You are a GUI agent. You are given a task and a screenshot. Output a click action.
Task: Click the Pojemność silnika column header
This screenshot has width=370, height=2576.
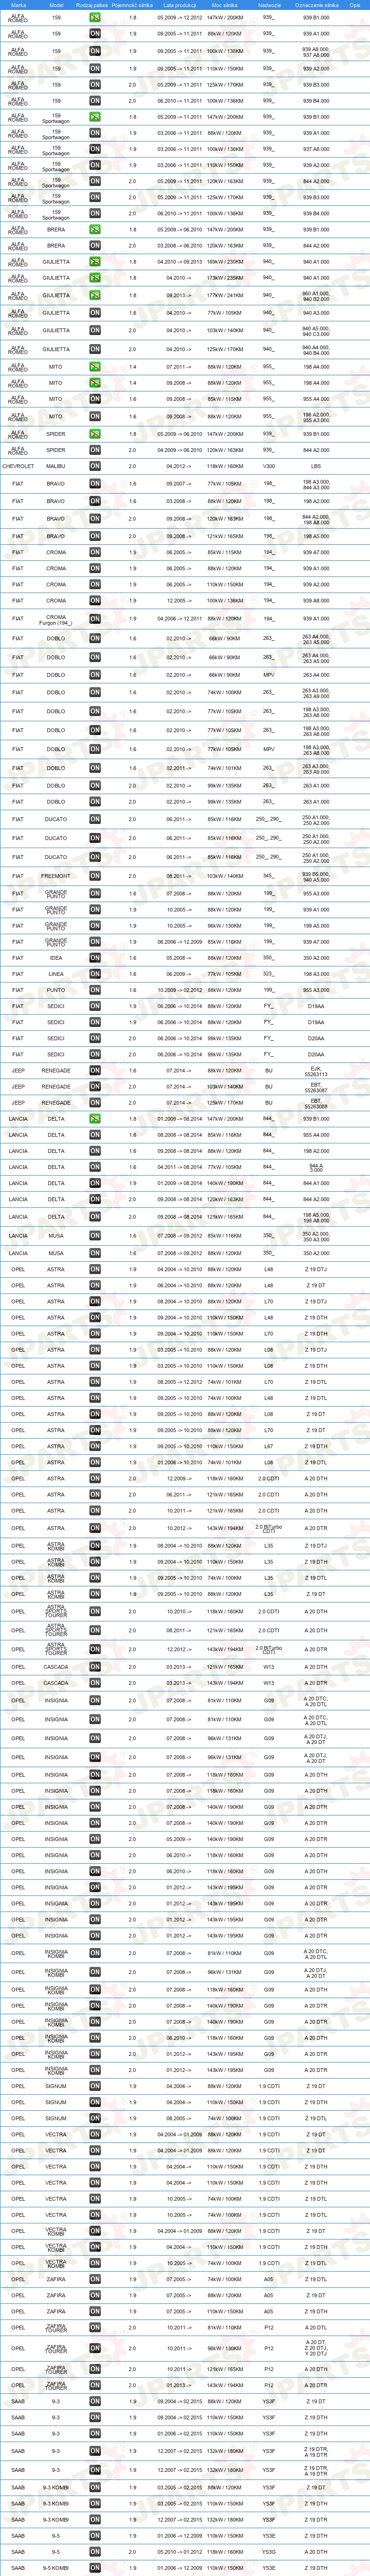133,5
